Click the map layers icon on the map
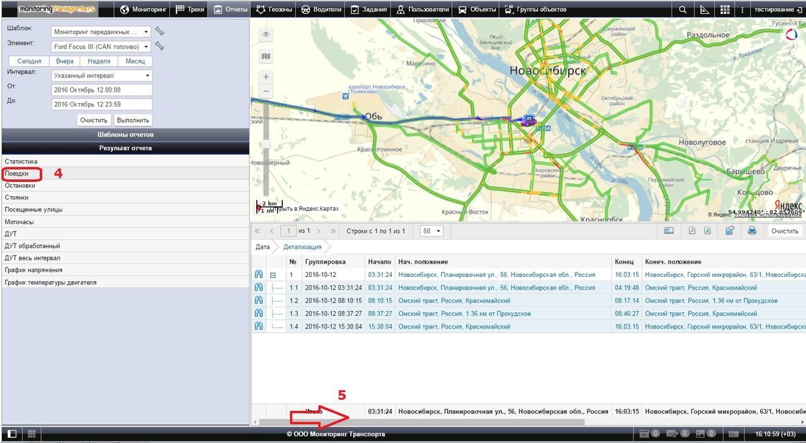The width and height of the screenshot is (806, 443). point(266,57)
